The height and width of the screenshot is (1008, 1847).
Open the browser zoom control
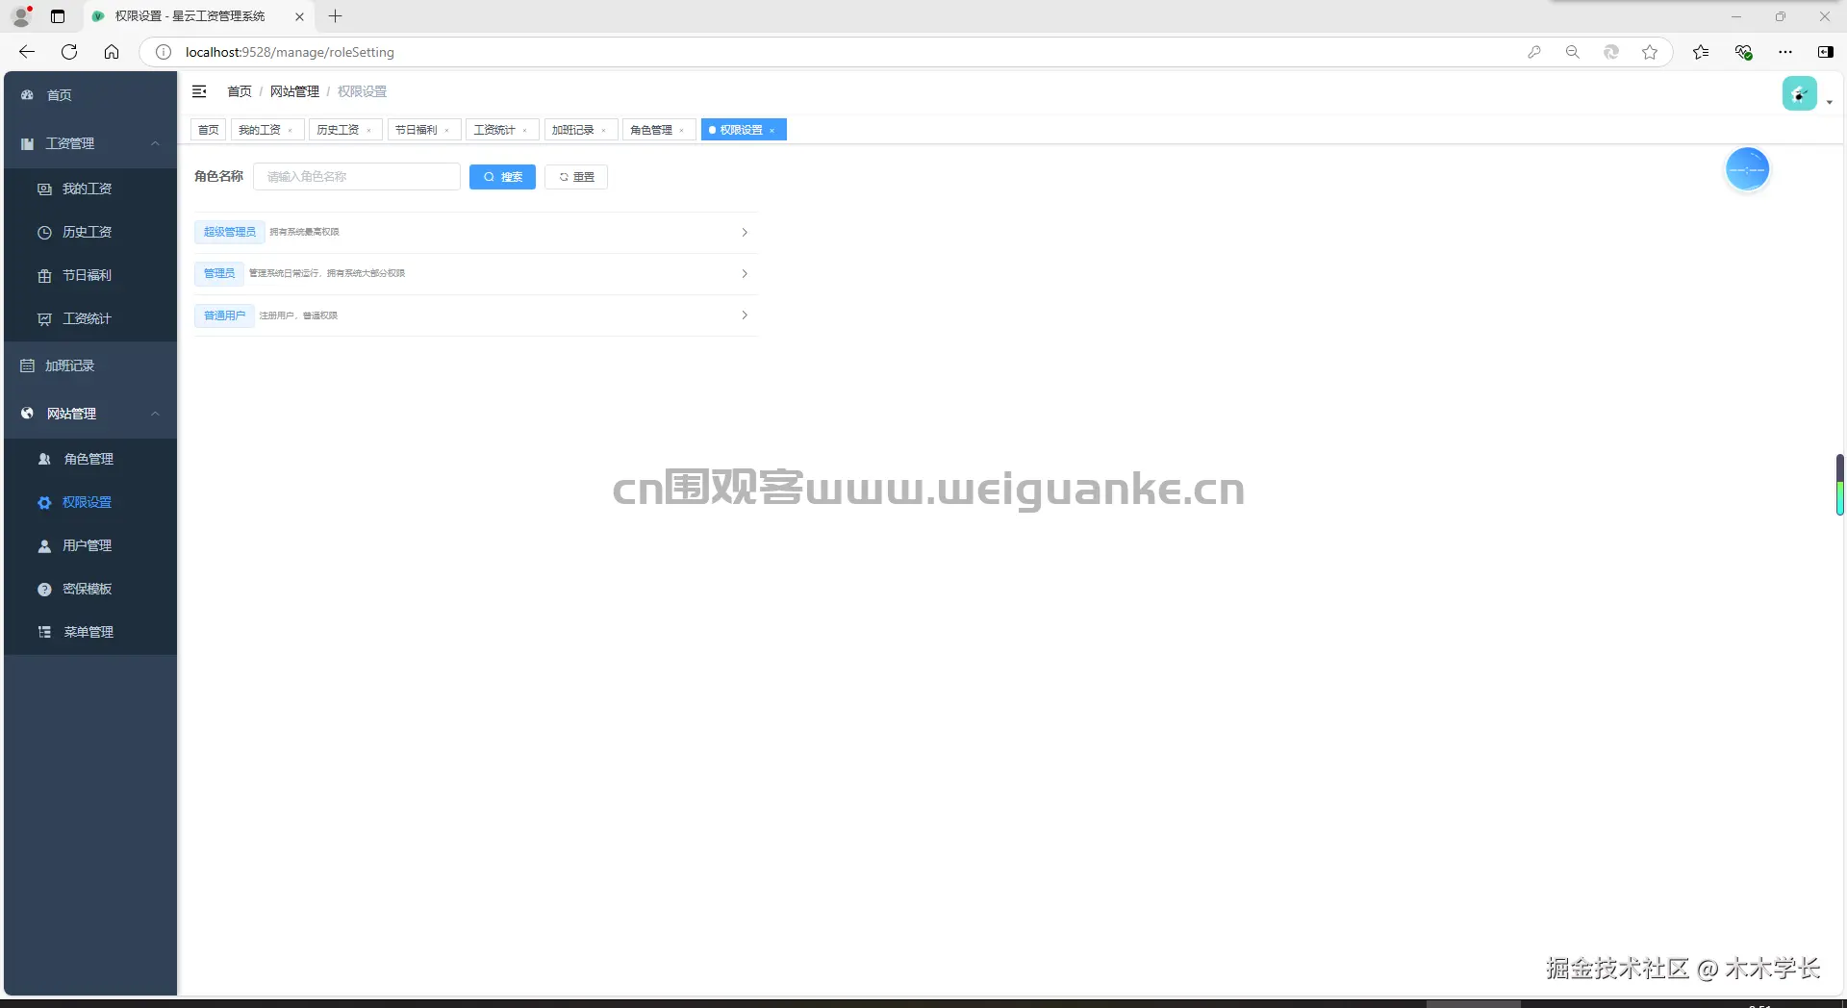click(x=1573, y=52)
